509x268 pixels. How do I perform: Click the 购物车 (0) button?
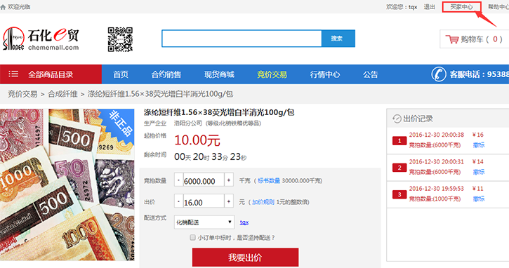(475, 39)
